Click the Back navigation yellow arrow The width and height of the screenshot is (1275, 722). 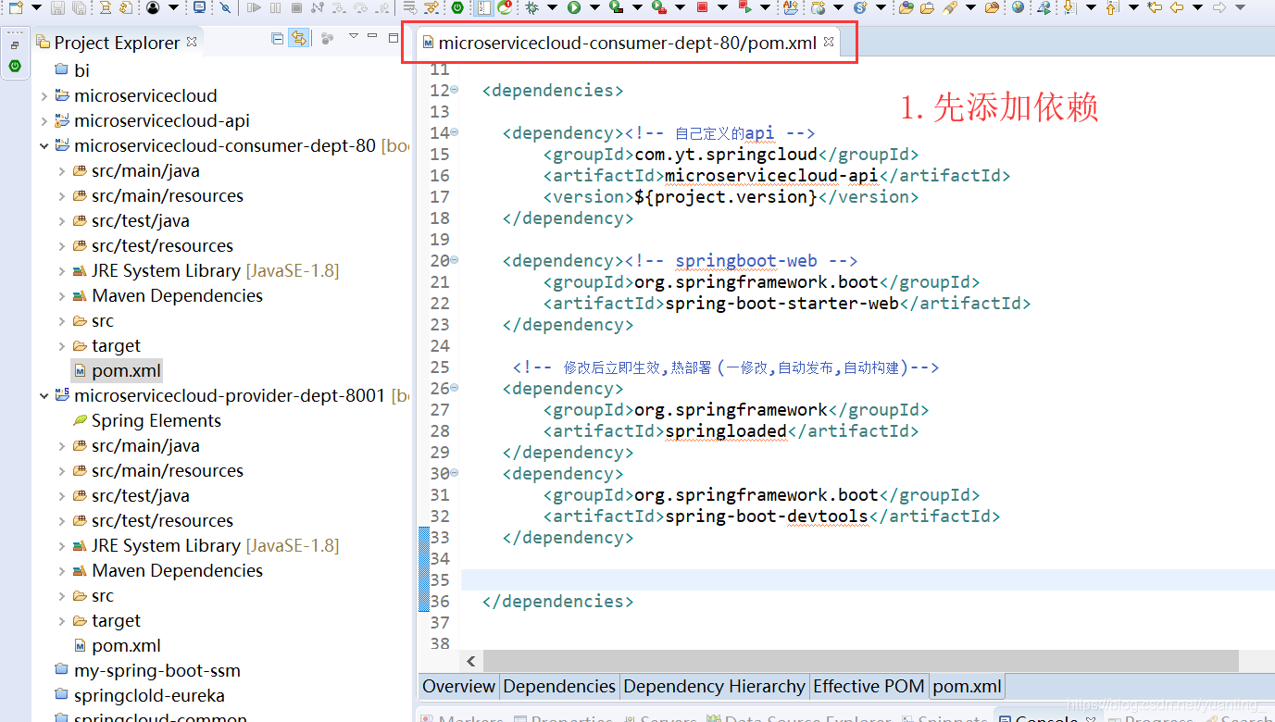[1177, 7]
